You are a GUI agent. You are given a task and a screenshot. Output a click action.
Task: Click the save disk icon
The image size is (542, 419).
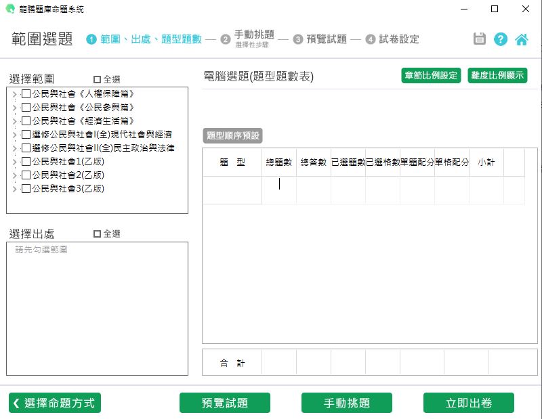point(480,39)
